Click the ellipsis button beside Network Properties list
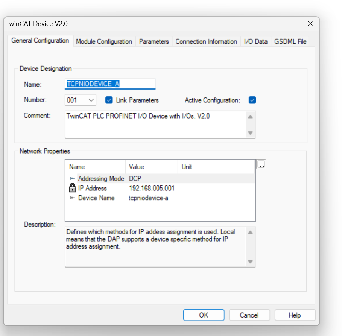 tap(261, 164)
